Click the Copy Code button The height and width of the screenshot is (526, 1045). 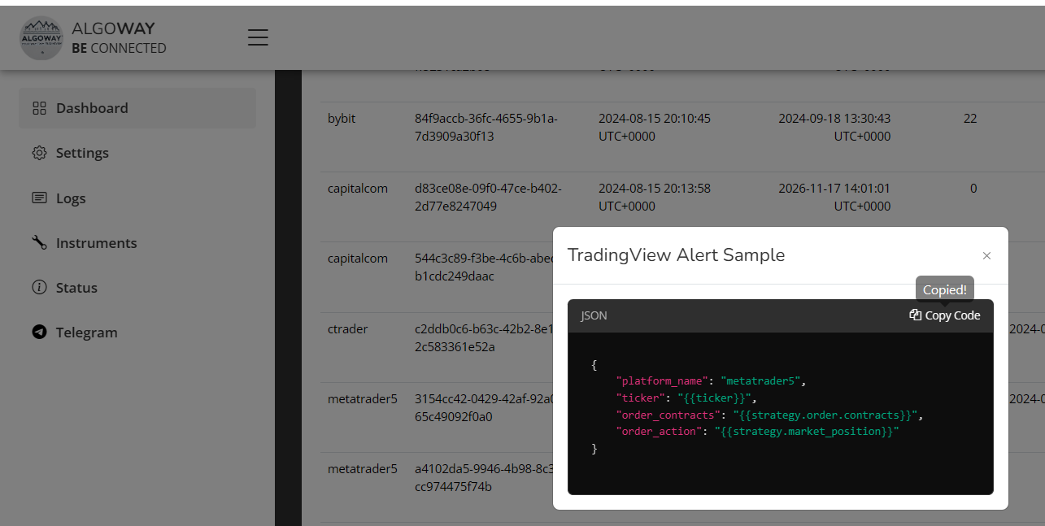pos(945,315)
